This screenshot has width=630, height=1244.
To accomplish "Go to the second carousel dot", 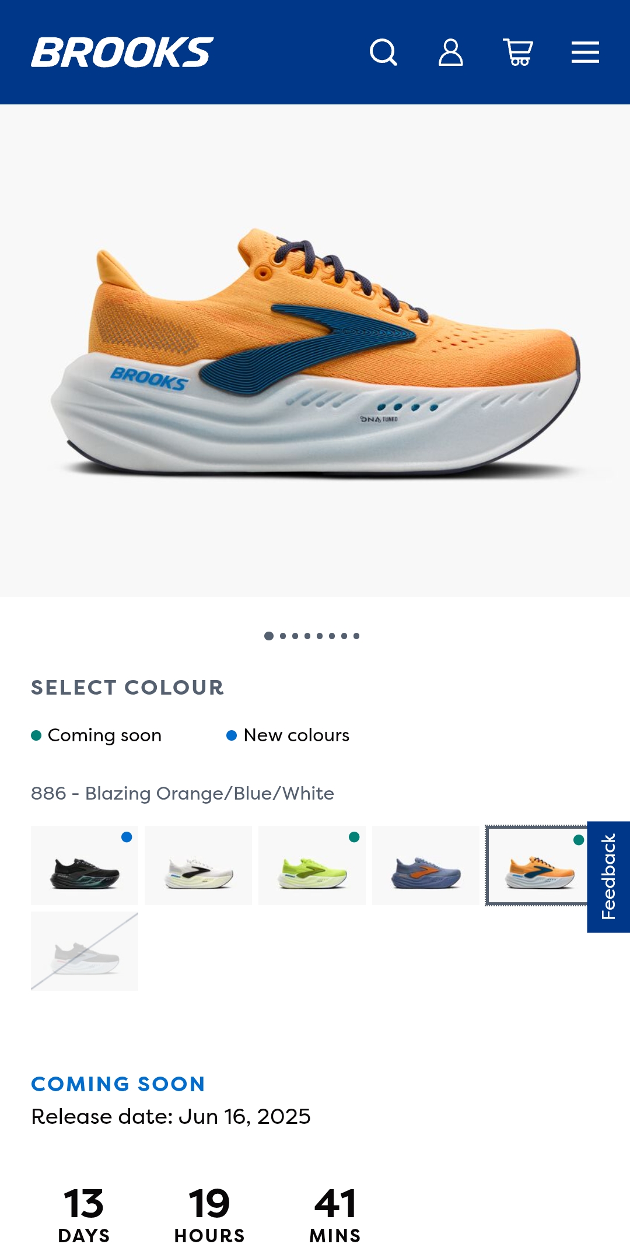I will 283,636.
